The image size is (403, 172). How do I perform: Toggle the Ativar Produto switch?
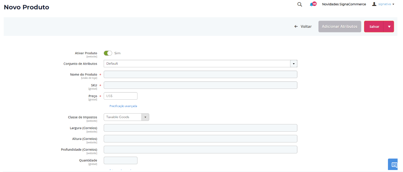108,53
